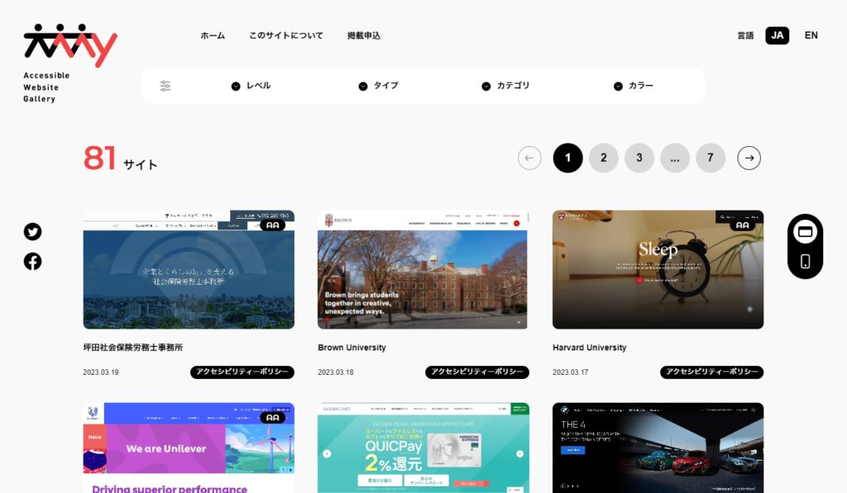Open the カラー color filter
The width and height of the screenshot is (847, 493).
coord(634,86)
